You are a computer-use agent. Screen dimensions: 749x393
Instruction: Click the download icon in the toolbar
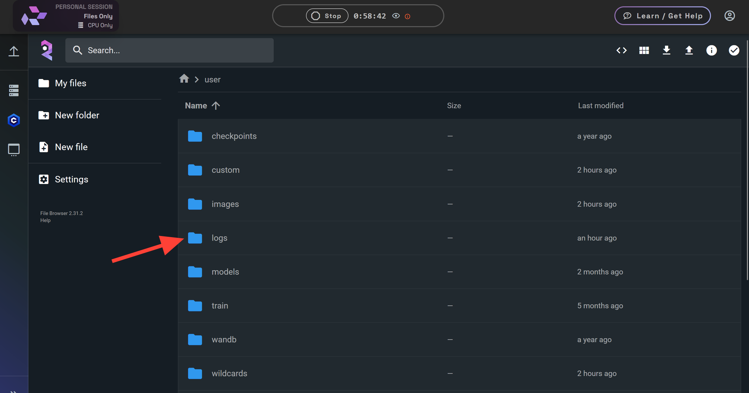(667, 50)
